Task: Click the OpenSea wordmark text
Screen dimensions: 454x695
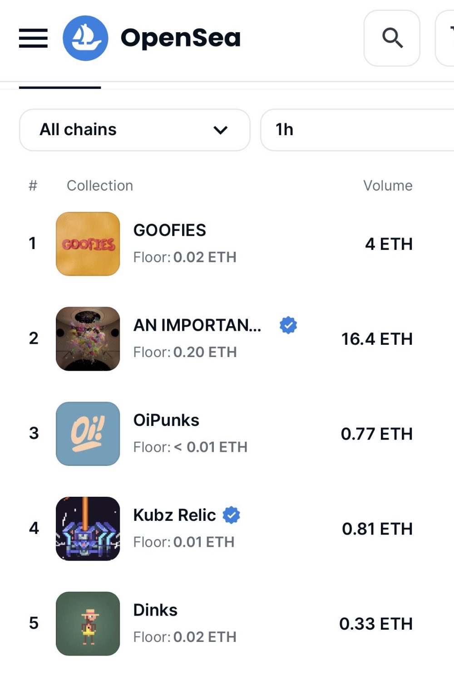Action: tap(181, 38)
